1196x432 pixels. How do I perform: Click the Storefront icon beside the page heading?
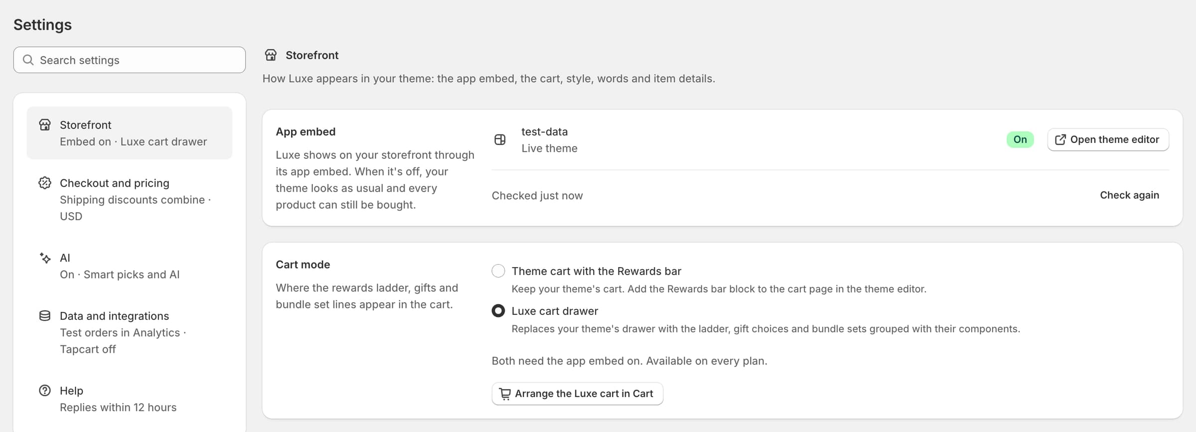click(x=271, y=55)
